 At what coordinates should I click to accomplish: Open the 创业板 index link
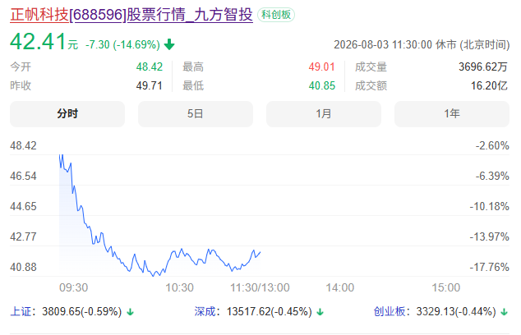(389, 312)
